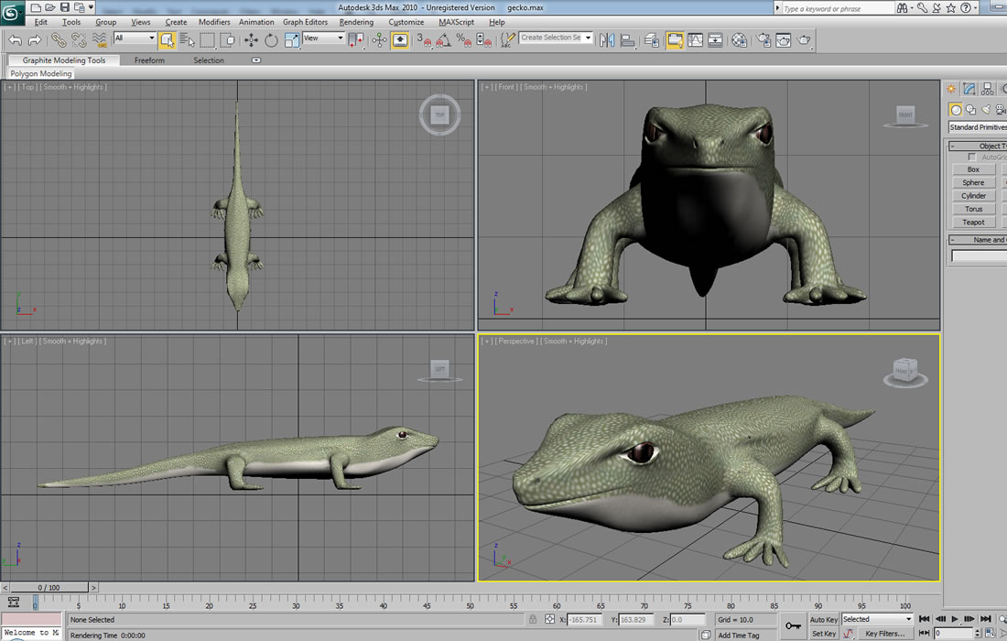Toggle Auto Key animation mode
The width and height of the screenshot is (1007, 641).
tap(824, 620)
